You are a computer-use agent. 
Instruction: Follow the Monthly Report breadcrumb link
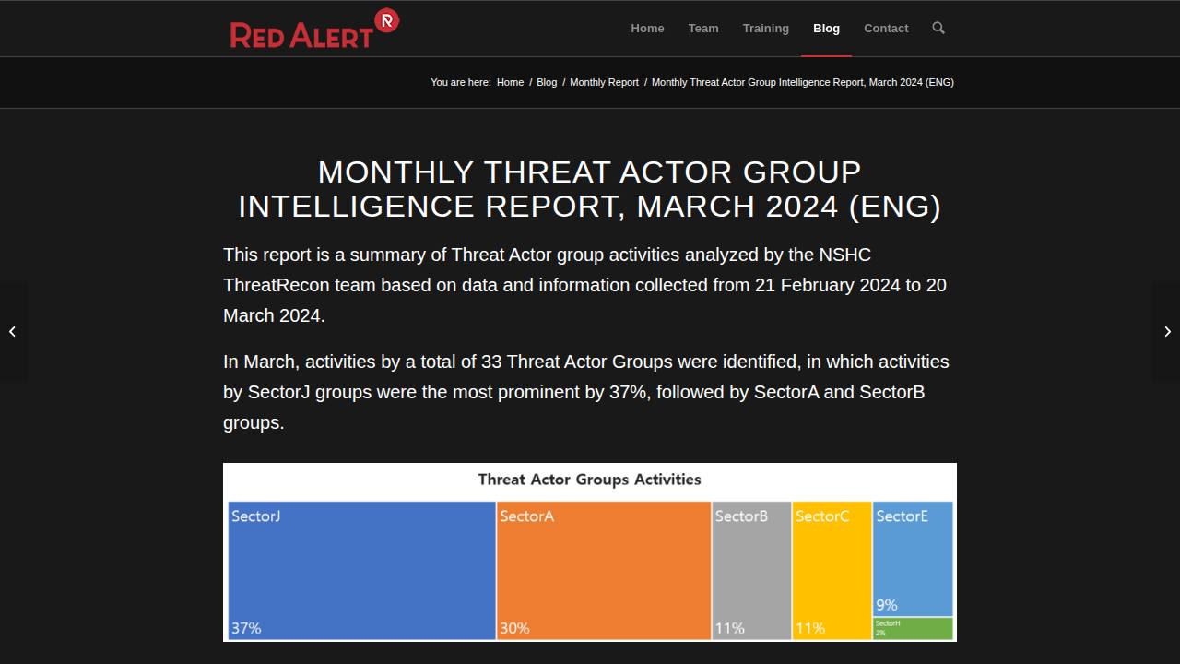(x=604, y=82)
